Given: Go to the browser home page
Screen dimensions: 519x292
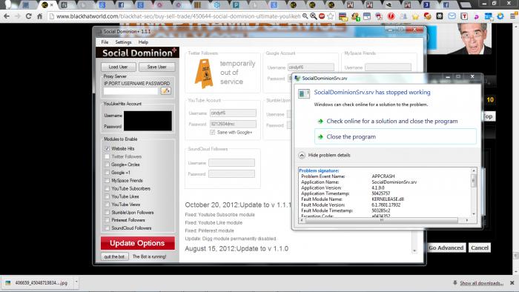Looking at the screenshot, I should pyautogui.click(x=40, y=16).
